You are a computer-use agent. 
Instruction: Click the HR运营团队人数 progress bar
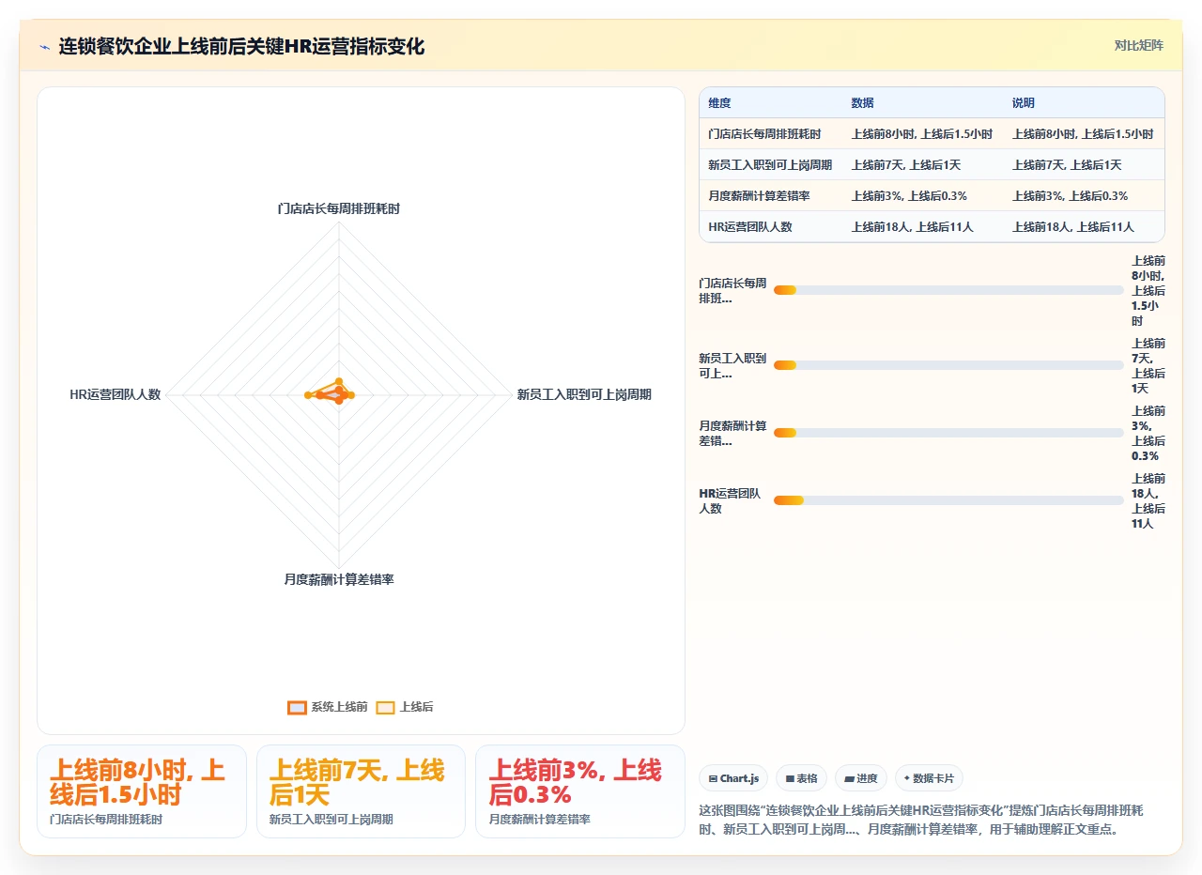tap(948, 500)
